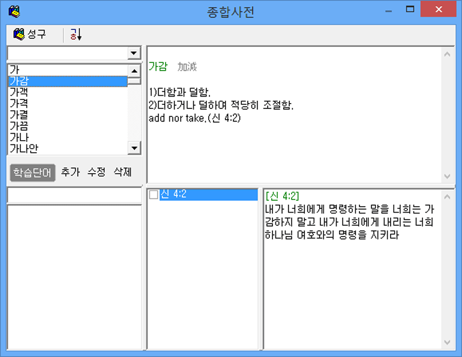The height and width of the screenshot is (357, 462).
Task: Click the definition line 1)더함과 덜함.
Action: click(180, 92)
